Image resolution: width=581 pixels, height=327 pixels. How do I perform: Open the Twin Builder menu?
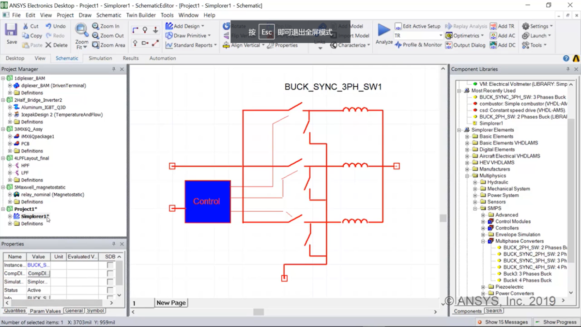click(141, 15)
